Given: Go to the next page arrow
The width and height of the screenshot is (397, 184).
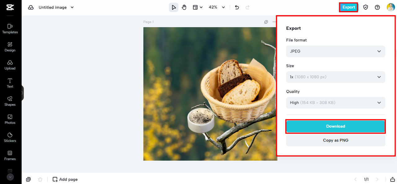Looking at the screenshot, I should tap(377, 179).
